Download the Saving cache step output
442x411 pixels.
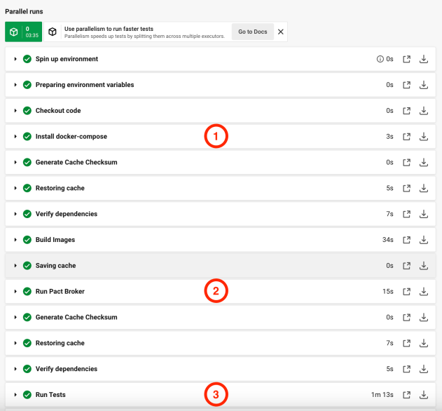point(423,266)
